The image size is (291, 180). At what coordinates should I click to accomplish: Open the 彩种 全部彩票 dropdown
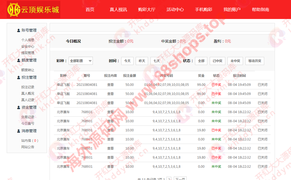pos(80,61)
